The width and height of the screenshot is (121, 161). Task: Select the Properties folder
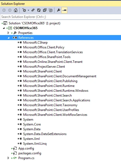pyautogui.click(x=25, y=33)
